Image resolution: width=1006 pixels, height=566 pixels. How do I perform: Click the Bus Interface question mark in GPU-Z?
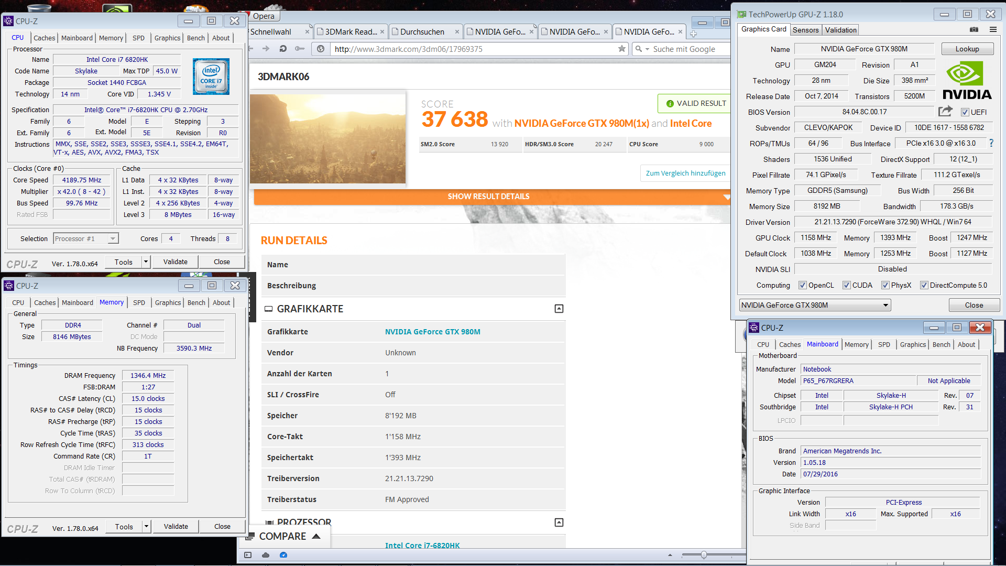[991, 143]
